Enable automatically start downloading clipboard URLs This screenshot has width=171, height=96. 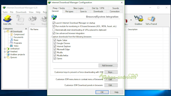click(54, 30)
